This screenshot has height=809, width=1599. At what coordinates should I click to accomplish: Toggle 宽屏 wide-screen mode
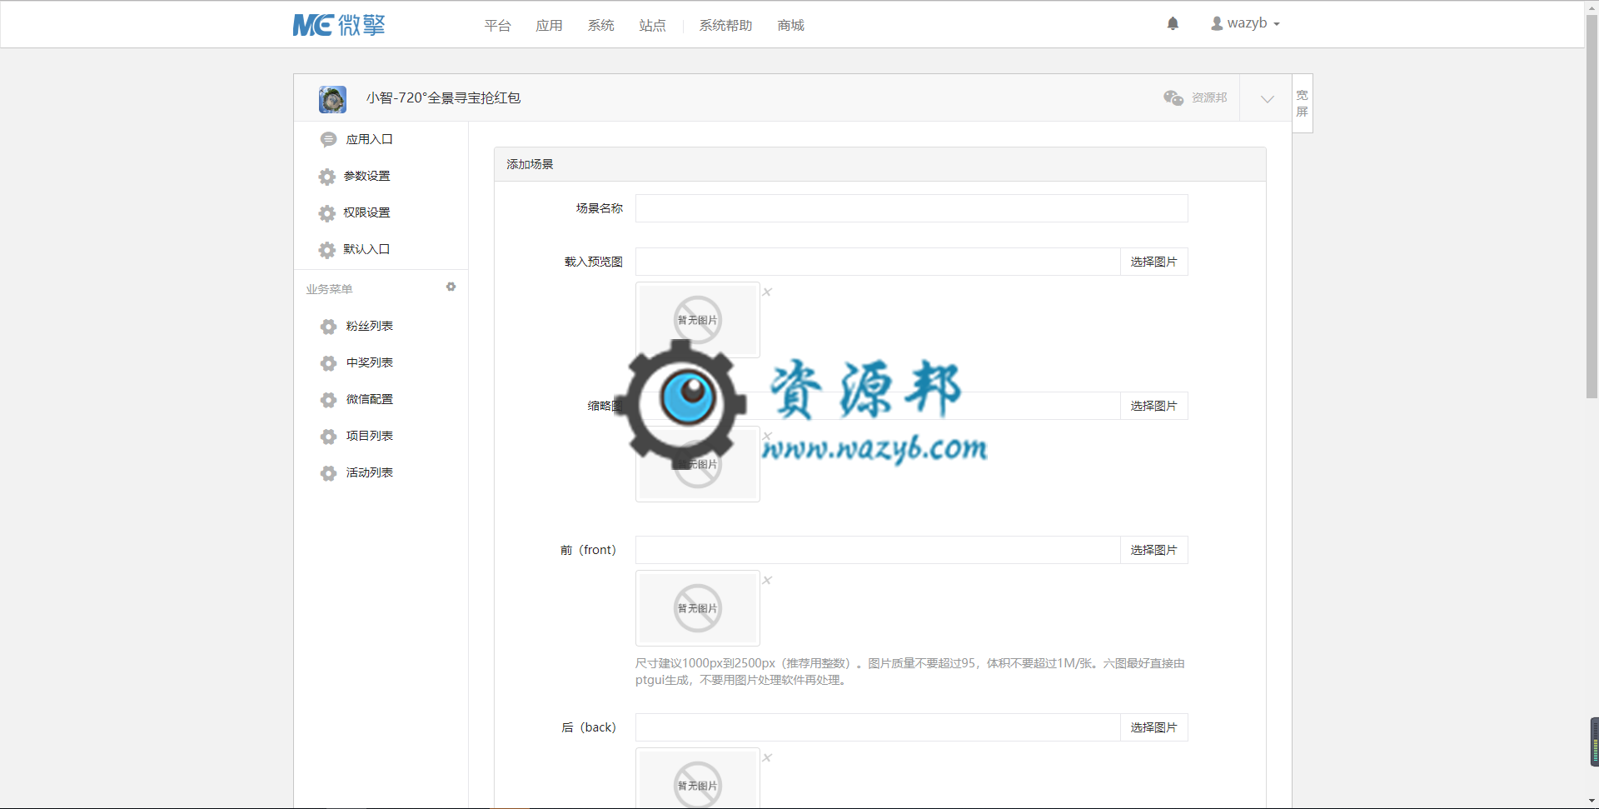pyautogui.click(x=1303, y=103)
